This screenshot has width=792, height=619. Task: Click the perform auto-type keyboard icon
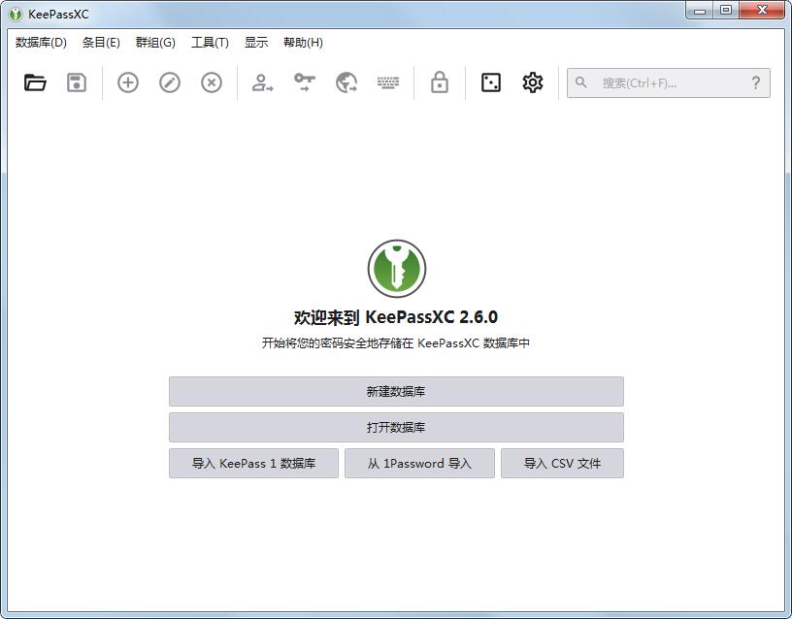point(387,82)
